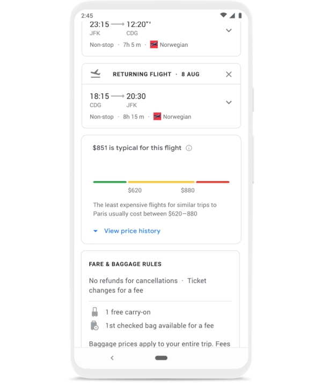Click the Norwegian logo on departing flight
This screenshot has width=322, height=383.
pyautogui.click(x=154, y=45)
